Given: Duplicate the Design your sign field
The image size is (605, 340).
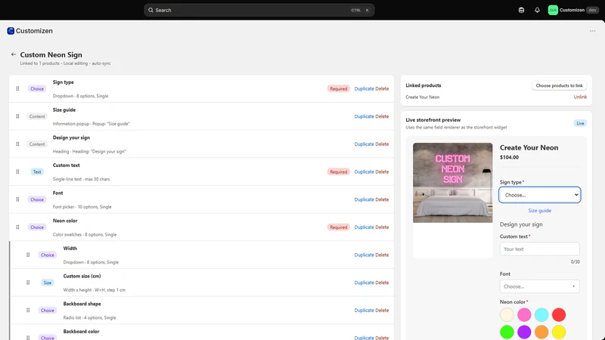Looking at the screenshot, I should [364, 144].
